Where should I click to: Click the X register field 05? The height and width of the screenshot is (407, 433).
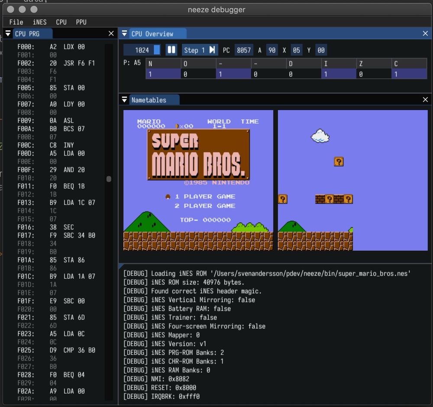point(296,50)
